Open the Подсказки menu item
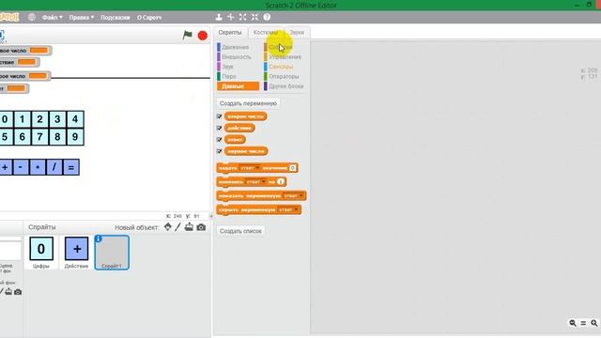The image size is (601, 338). [x=115, y=17]
